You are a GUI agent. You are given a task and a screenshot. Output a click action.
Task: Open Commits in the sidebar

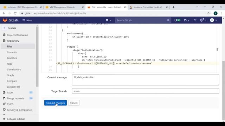(x=12, y=52)
